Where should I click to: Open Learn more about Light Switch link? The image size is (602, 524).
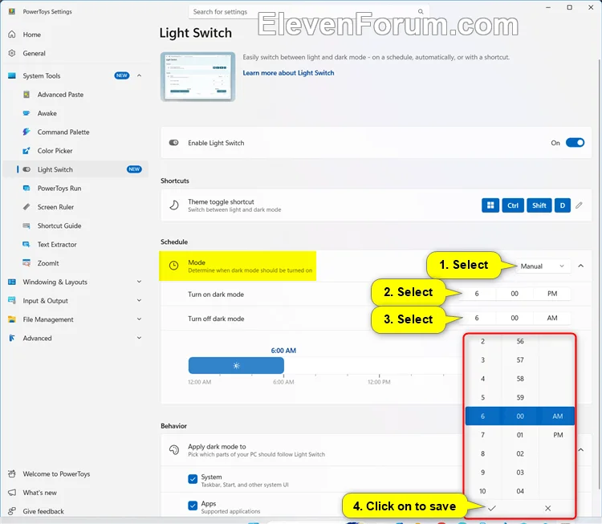coord(288,73)
